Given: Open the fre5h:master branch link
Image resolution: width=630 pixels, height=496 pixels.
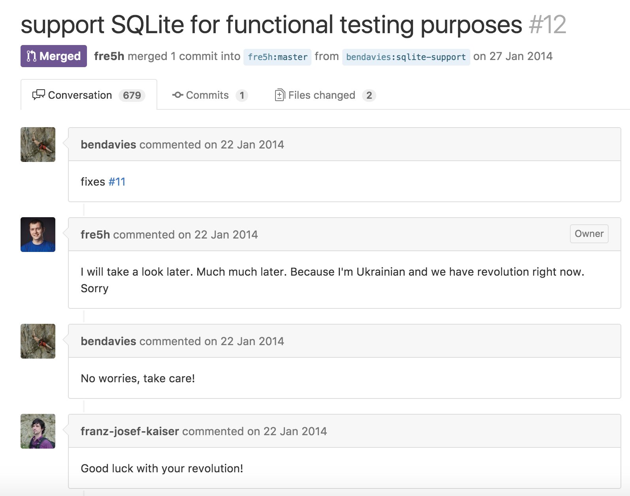Looking at the screenshot, I should tap(277, 57).
